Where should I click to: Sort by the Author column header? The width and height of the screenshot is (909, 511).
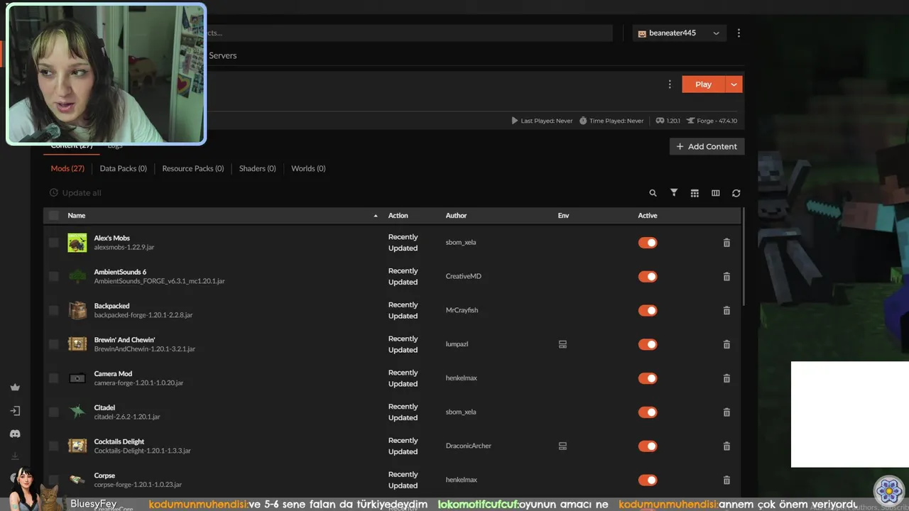(x=456, y=216)
